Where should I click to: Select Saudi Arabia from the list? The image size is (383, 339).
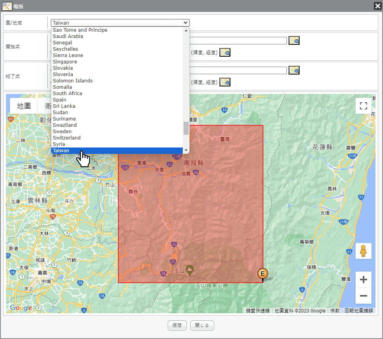coord(117,36)
